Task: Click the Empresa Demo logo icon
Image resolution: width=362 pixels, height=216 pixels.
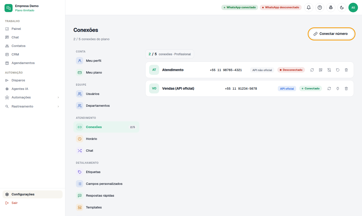Action: click(x=9, y=8)
